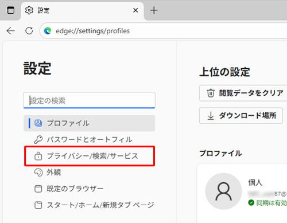This screenshot has width=287, height=223.
Task: Click the tab icon for スタート/ホーム/新規タブ
Action: (38, 205)
